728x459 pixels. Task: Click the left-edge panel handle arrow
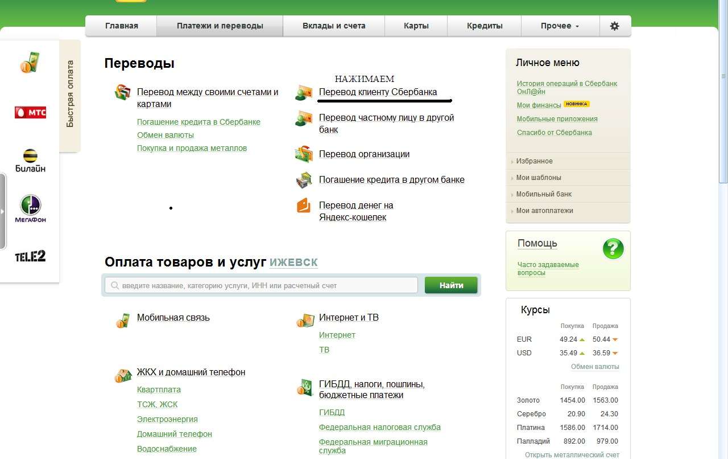[x=2, y=211]
